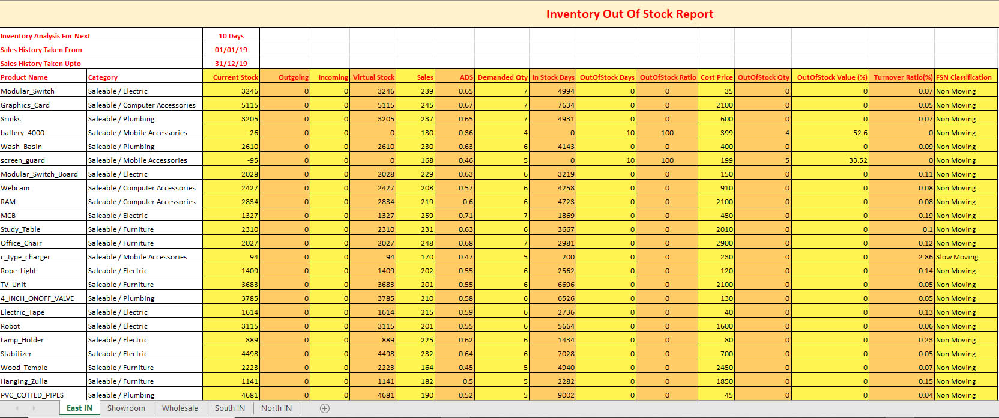Select the Srinks product cell
Image resolution: width=999 pixels, height=418 pixels.
(43, 118)
